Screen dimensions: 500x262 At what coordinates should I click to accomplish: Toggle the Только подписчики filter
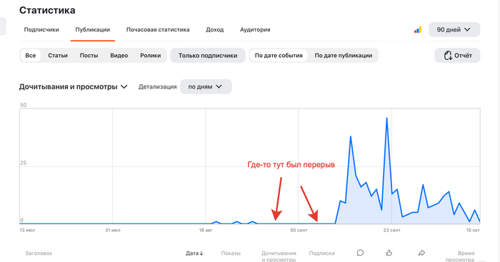[208, 56]
